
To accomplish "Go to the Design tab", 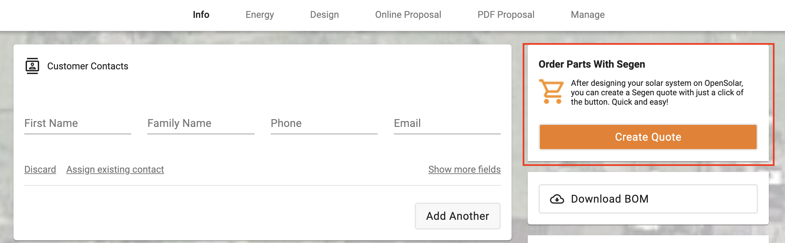I will [324, 14].
